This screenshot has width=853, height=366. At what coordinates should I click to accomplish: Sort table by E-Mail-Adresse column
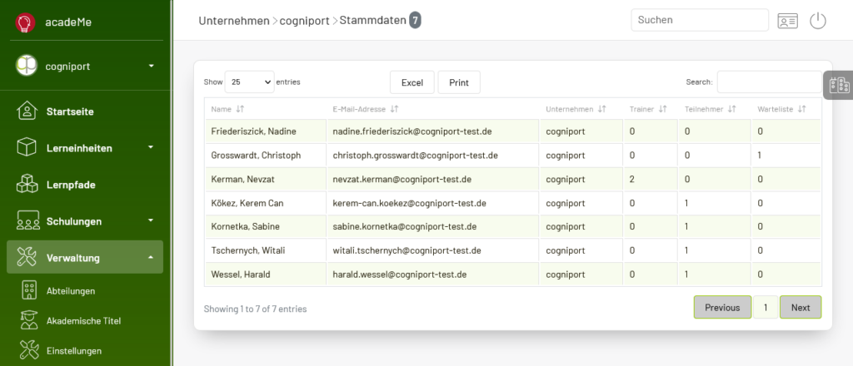(x=365, y=109)
